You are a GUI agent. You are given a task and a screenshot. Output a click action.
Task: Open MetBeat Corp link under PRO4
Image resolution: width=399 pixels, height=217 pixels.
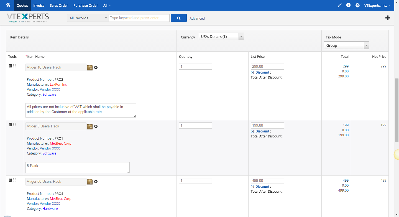(x=61, y=199)
